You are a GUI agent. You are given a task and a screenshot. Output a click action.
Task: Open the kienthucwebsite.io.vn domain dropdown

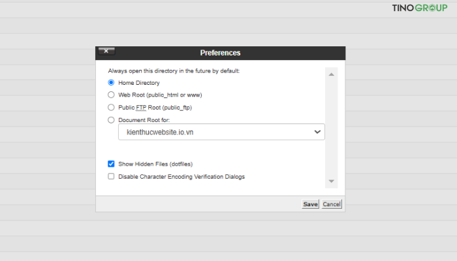[221, 132]
